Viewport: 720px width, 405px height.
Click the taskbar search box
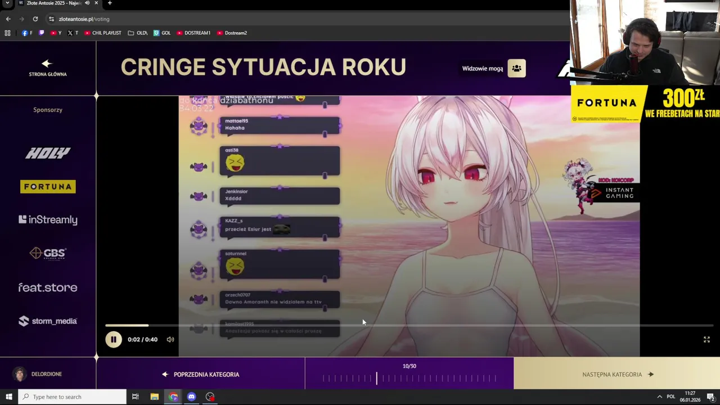click(72, 397)
